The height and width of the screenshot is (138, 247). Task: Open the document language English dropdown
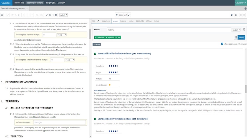point(63,15)
